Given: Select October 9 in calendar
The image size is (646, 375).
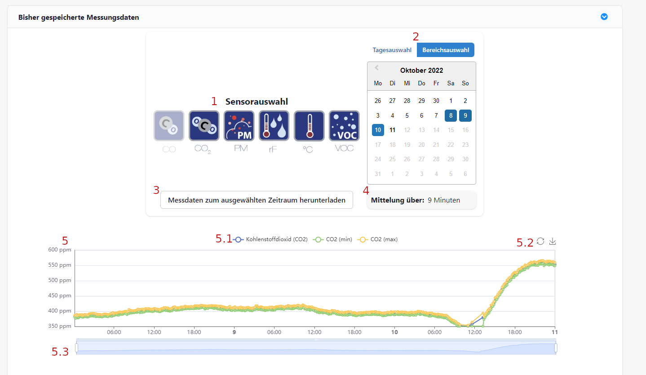Looking at the screenshot, I should point(465,115).
